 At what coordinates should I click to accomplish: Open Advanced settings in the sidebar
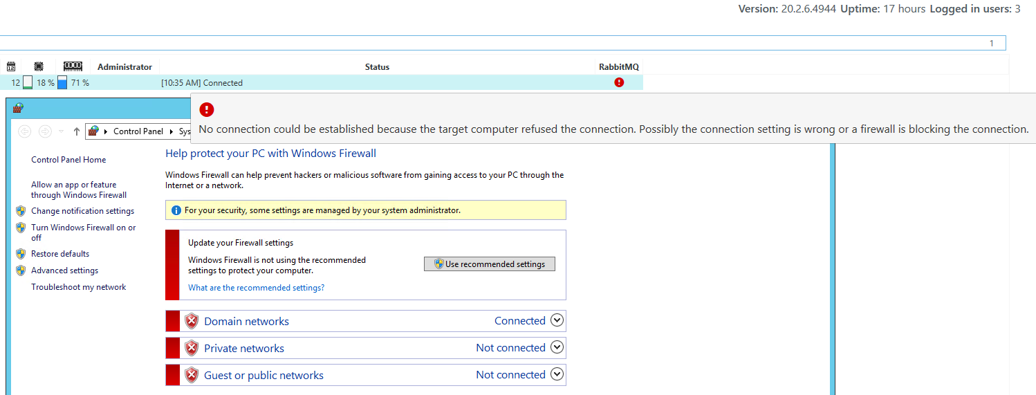64,270
